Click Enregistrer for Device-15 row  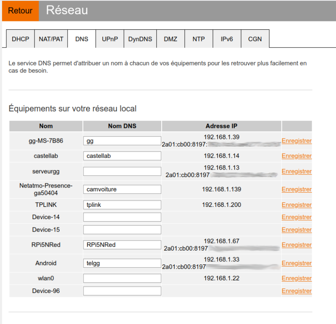click(x=297, y=230)
